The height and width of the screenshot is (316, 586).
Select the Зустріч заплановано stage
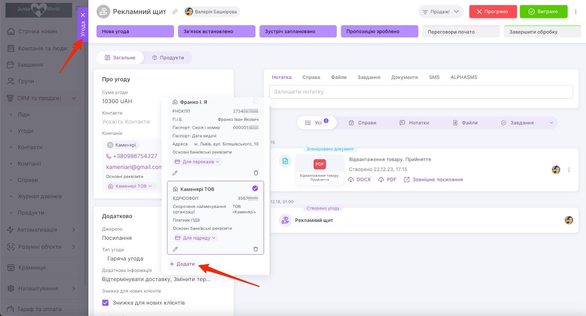(x=298, y=31)
